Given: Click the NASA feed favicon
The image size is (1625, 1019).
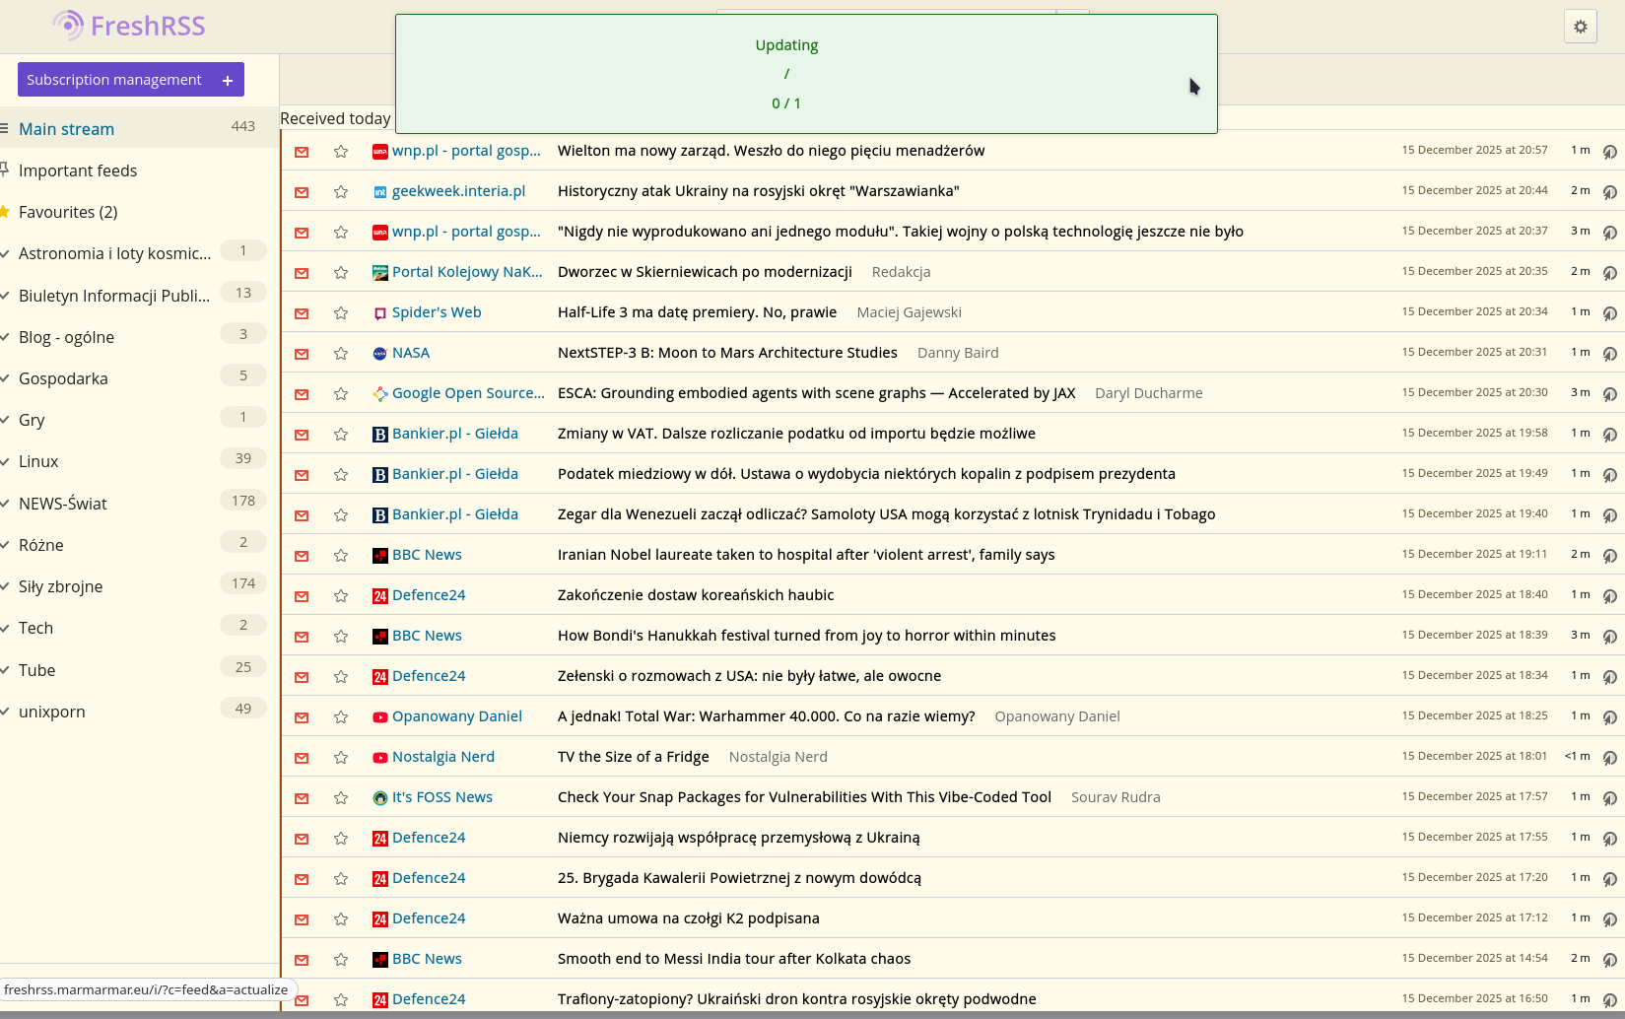Looking at the screenshot, I should (x=380, y=353).
